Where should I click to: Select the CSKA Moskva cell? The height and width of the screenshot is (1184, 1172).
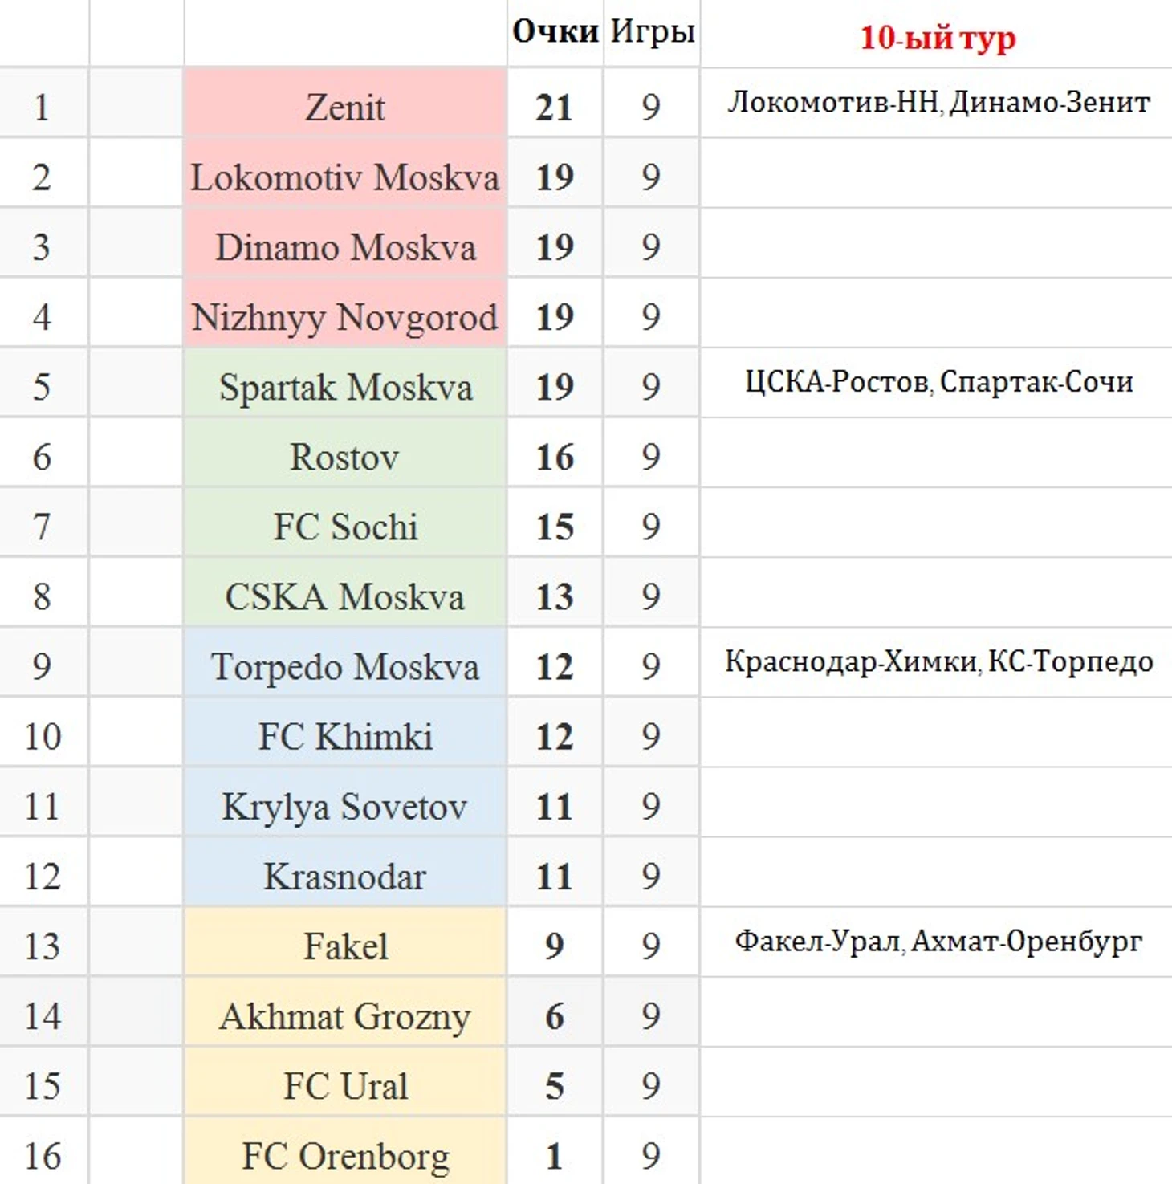coord(345,596)
